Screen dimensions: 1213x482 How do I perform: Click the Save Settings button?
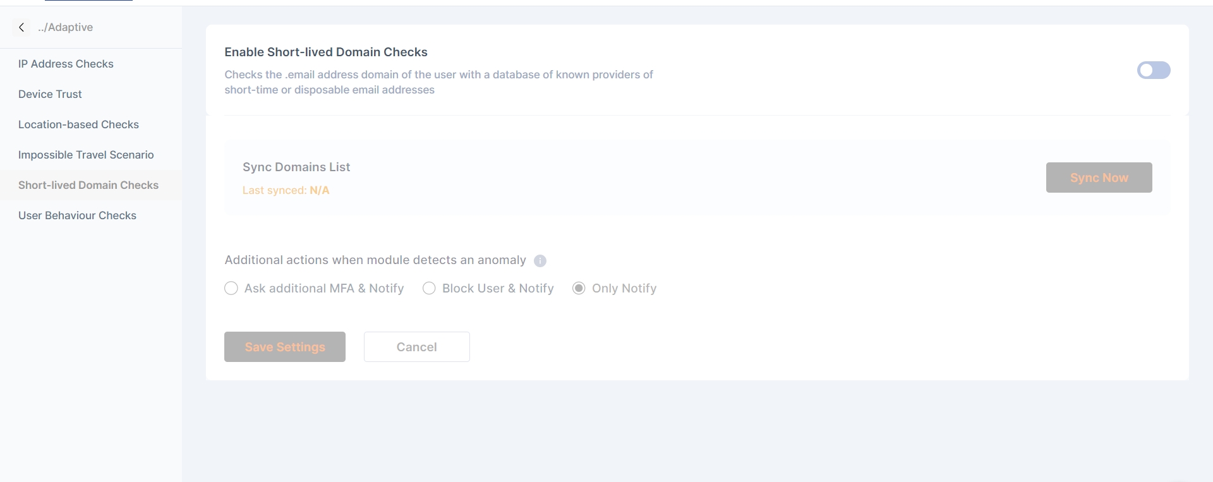click(x=285, y=347)
